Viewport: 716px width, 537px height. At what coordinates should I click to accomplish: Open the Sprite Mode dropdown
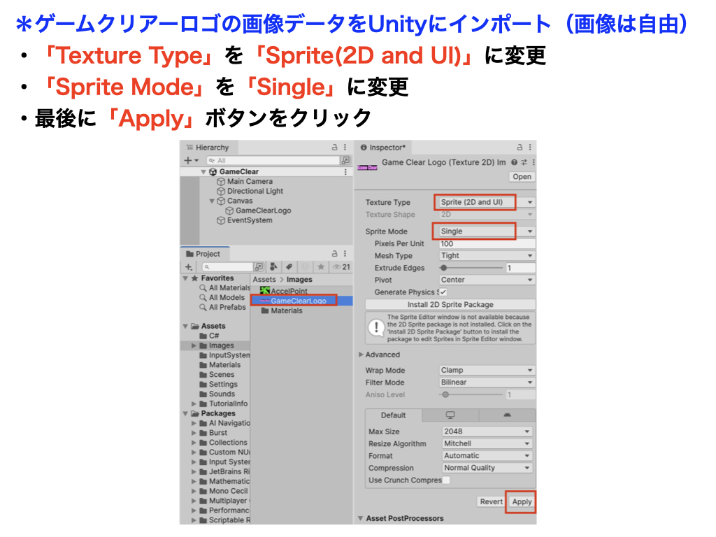tap(486, 231)
